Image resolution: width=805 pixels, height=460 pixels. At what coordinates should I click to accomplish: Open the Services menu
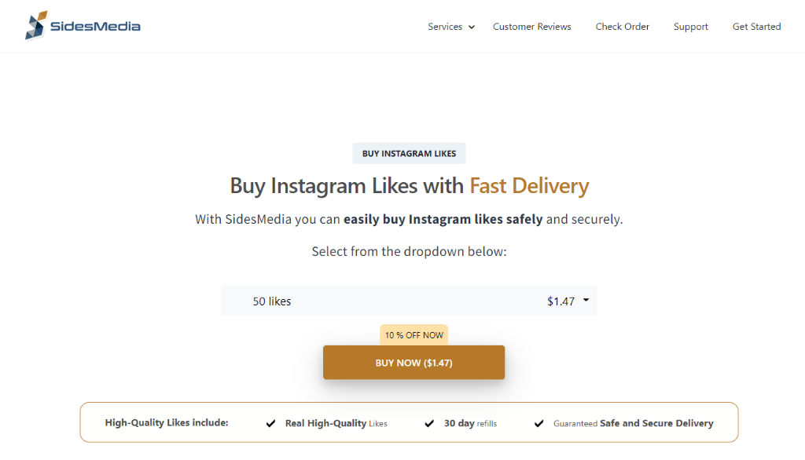(445, 27)
